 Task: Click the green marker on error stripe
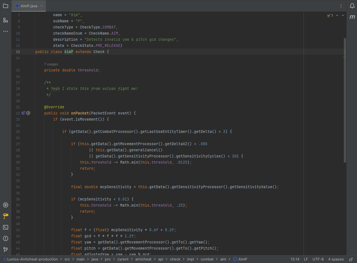point(344,57)
